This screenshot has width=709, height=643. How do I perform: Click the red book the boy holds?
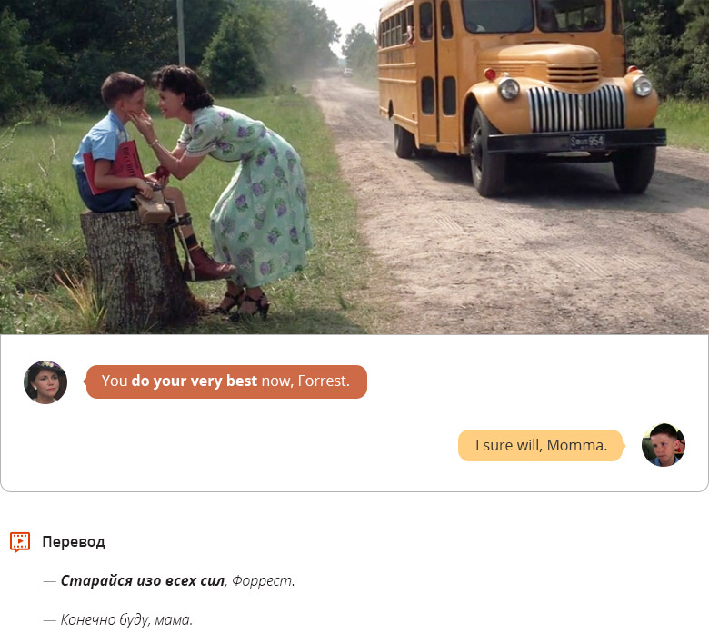click(x=115, y=167)
